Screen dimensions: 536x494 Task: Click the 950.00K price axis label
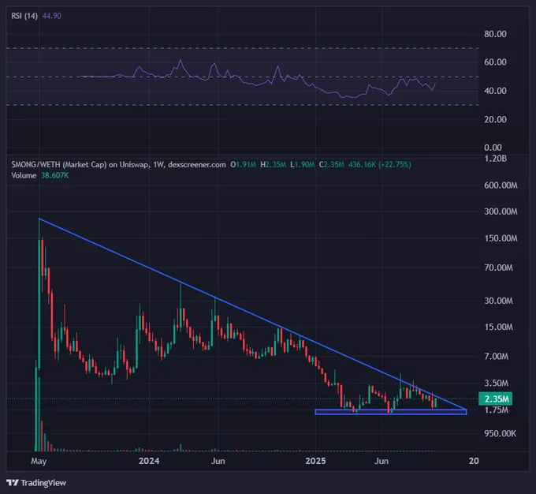[x=500, y=433]
